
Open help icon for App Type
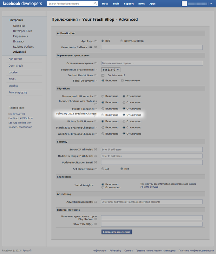[x=96, y=41]
